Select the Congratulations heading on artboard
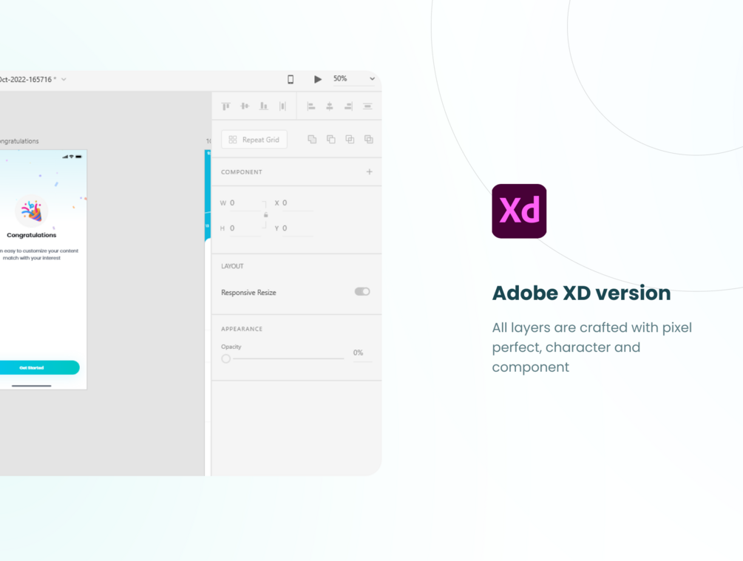This screenshot has width=743, height=561. [31, 235]
